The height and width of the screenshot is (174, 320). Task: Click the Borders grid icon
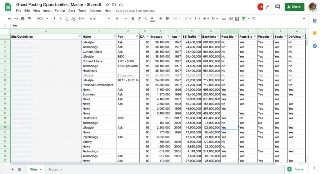[x=168, y=19]
